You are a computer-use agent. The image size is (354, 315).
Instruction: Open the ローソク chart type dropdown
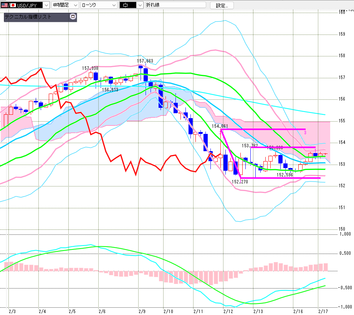tap(114, 5)
